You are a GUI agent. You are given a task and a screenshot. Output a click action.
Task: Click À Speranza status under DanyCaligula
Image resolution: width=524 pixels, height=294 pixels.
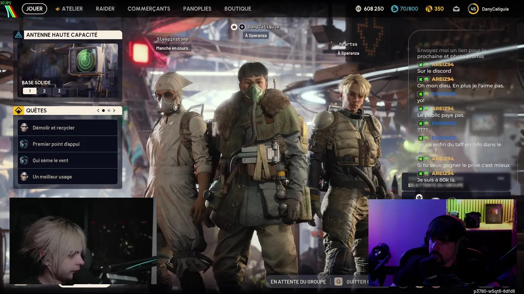coord(256,36)
